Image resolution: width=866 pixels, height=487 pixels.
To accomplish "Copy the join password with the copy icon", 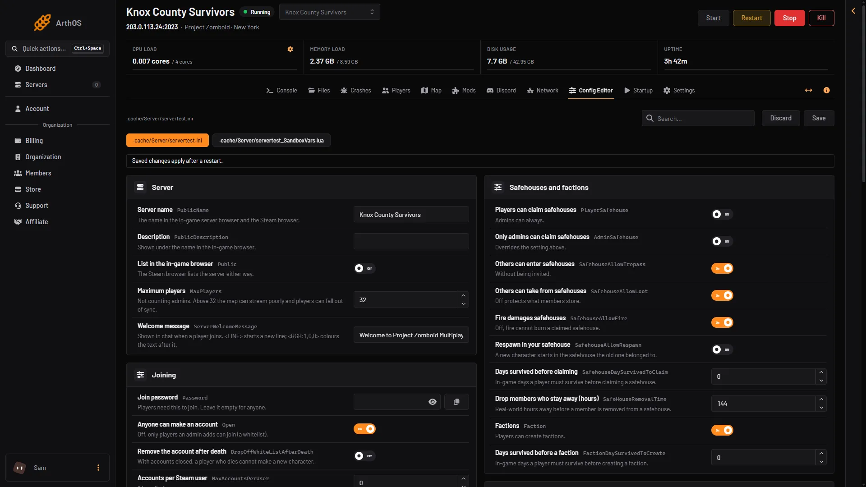I will click(x=456, y=402).
